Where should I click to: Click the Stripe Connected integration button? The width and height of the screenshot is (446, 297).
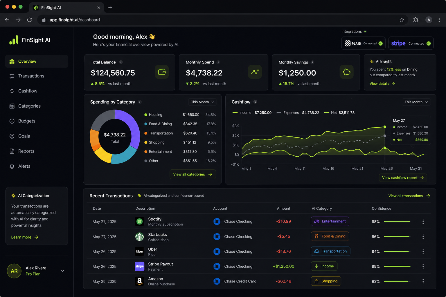coord(411,43)
